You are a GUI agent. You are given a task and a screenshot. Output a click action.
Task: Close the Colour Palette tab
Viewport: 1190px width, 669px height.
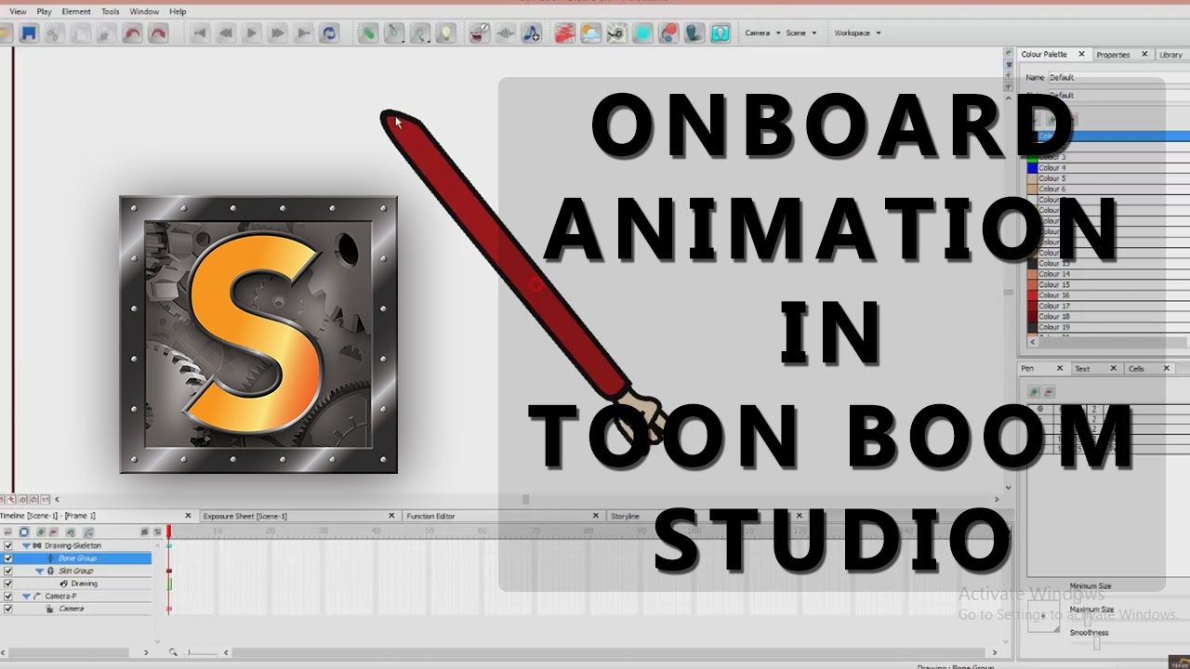pos(1081,55)
